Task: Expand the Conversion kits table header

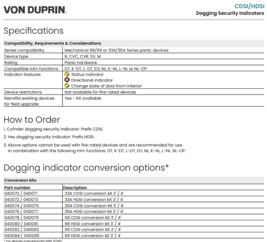Action: tap(15, 180)
